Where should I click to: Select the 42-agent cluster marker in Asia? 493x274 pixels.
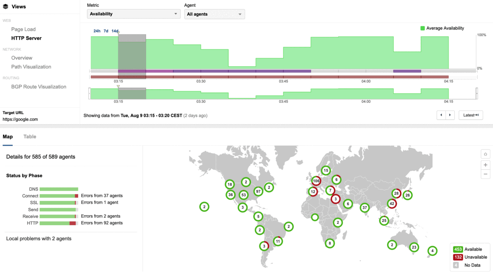(392, 203)
